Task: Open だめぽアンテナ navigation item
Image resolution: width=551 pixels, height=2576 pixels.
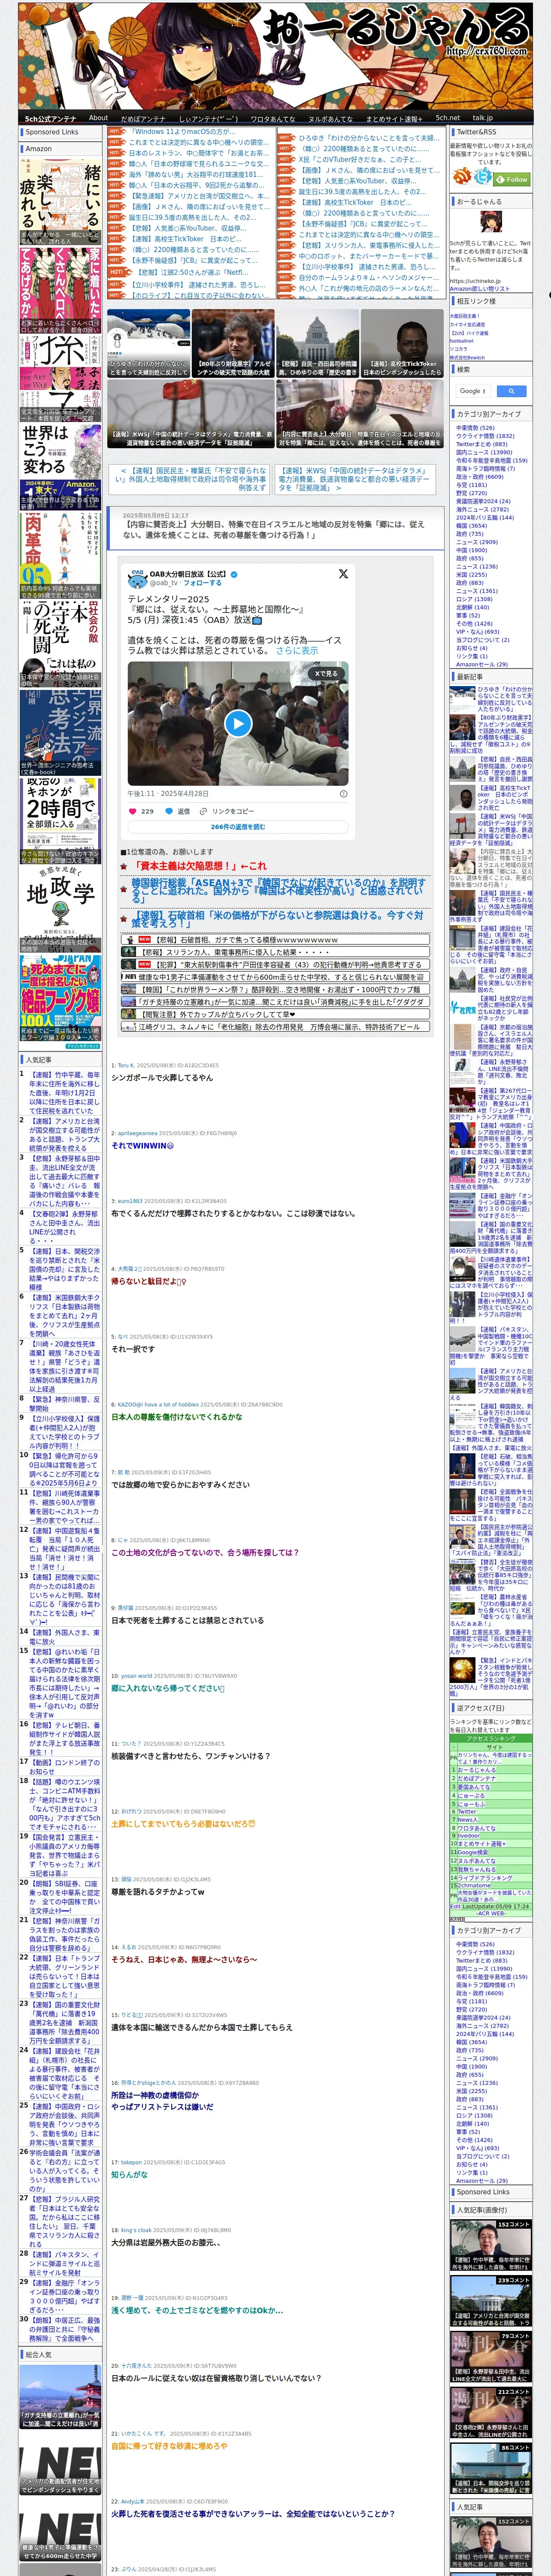Action: point(143,118)
